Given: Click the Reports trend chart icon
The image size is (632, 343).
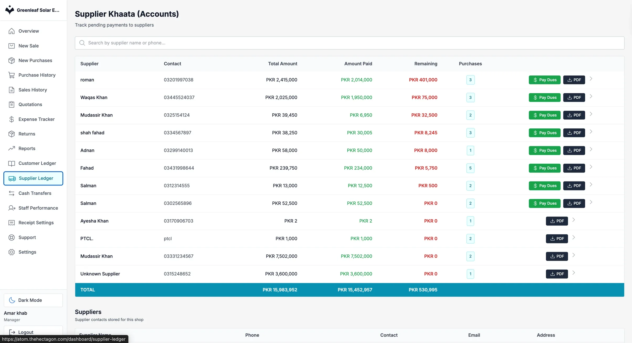Looking at the screenshot, I should tap(12, 149).
